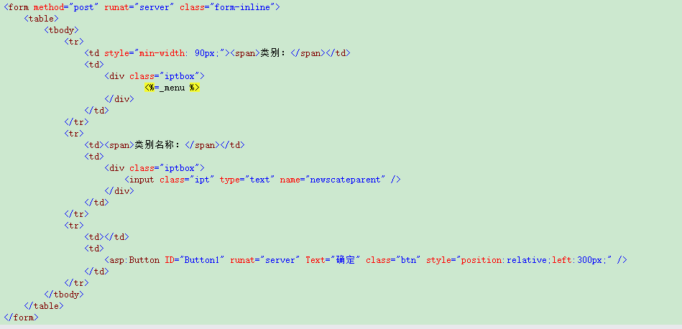Click the closing </form> tag
This screenshot has height=329, width=682.
[22, 318]
